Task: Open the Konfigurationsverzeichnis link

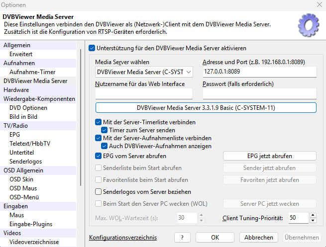Action: (123, 238)
